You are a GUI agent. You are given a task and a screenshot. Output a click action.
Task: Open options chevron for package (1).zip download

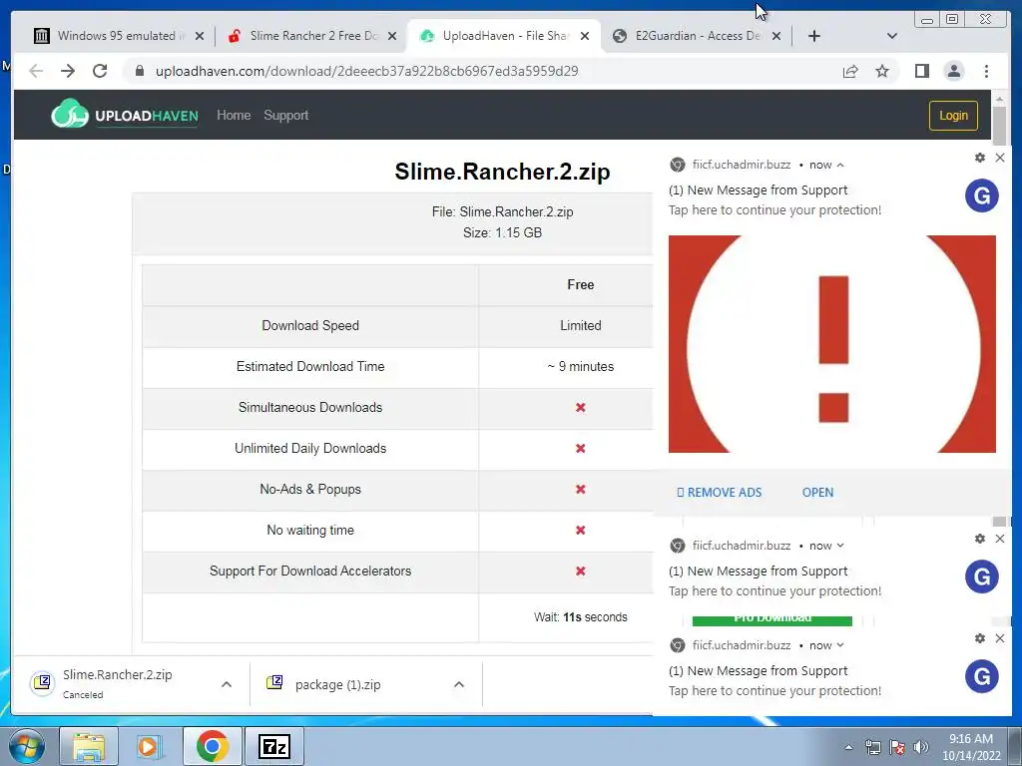pyautogui.click(x=459, y=684)
